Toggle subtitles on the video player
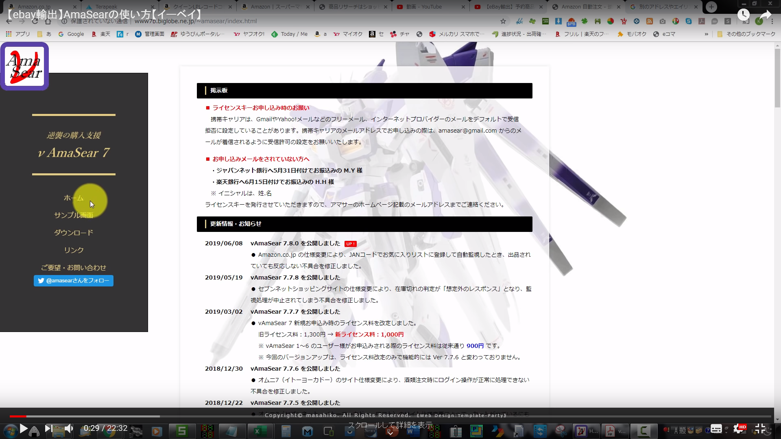Image resolution: width=781 pixels, height=439 pixels. [x=716, y=428]
